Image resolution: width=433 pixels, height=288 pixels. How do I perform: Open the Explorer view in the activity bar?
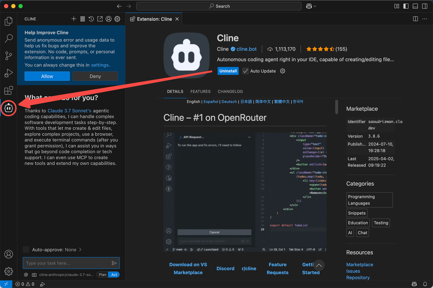click(8, 21)
